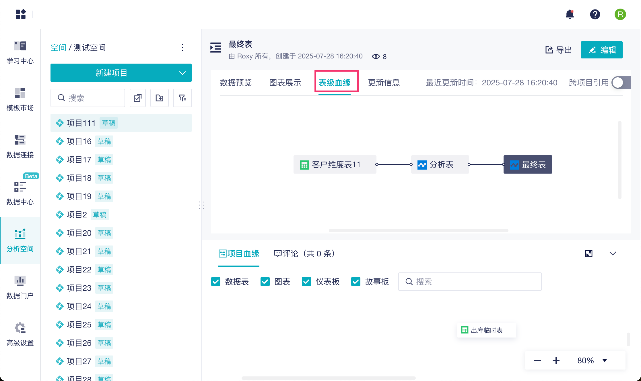Switch to the 数据预览 tab
The height and width of the screenshot is (381, 641).
pyautogui.click(x=236, y=83)
